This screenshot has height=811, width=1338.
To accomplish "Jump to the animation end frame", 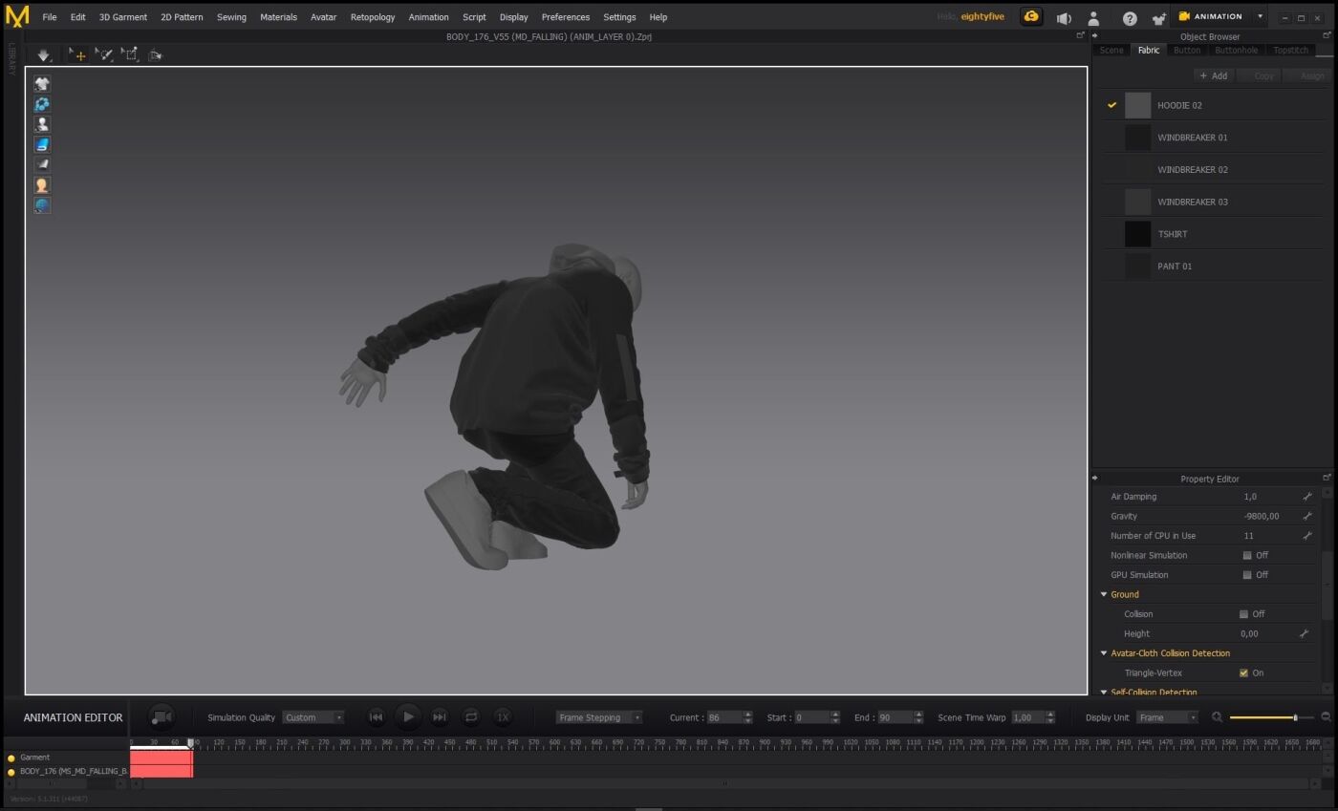I will pyautogui.click(x=440, y=716).
